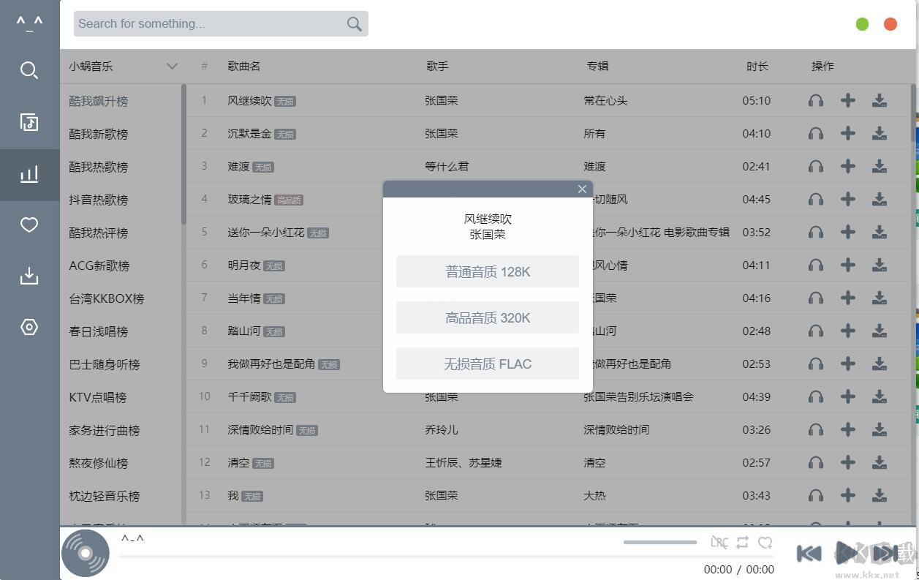The height and width of the screenshot is (580, 919).
Task: Add 送你一朵小红花 to list
Action: click(848, 233)
